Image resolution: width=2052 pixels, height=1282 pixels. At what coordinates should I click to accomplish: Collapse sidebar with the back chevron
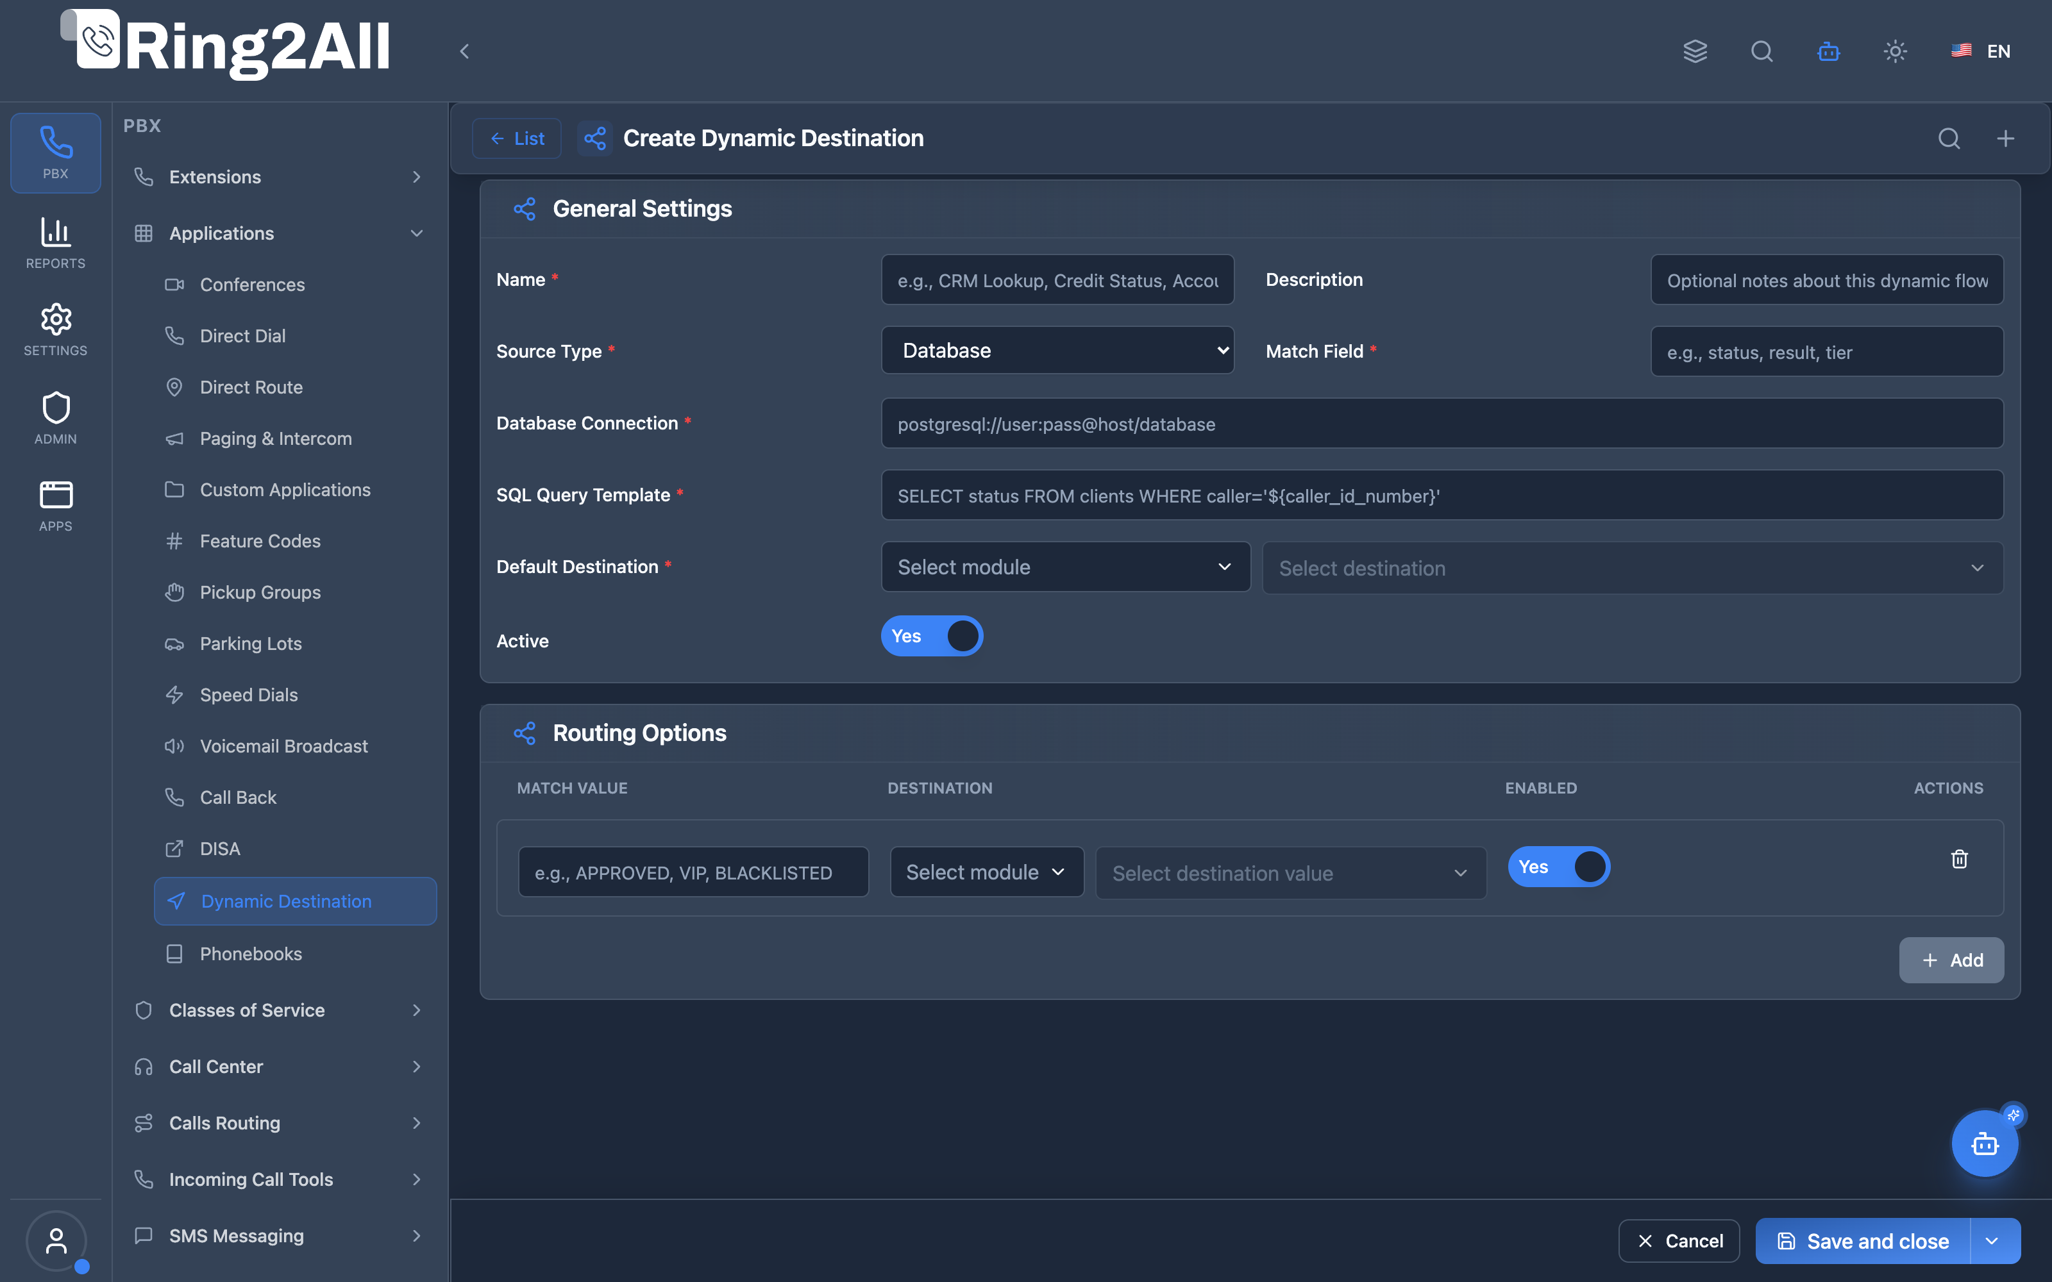click(x=464, y=51)
